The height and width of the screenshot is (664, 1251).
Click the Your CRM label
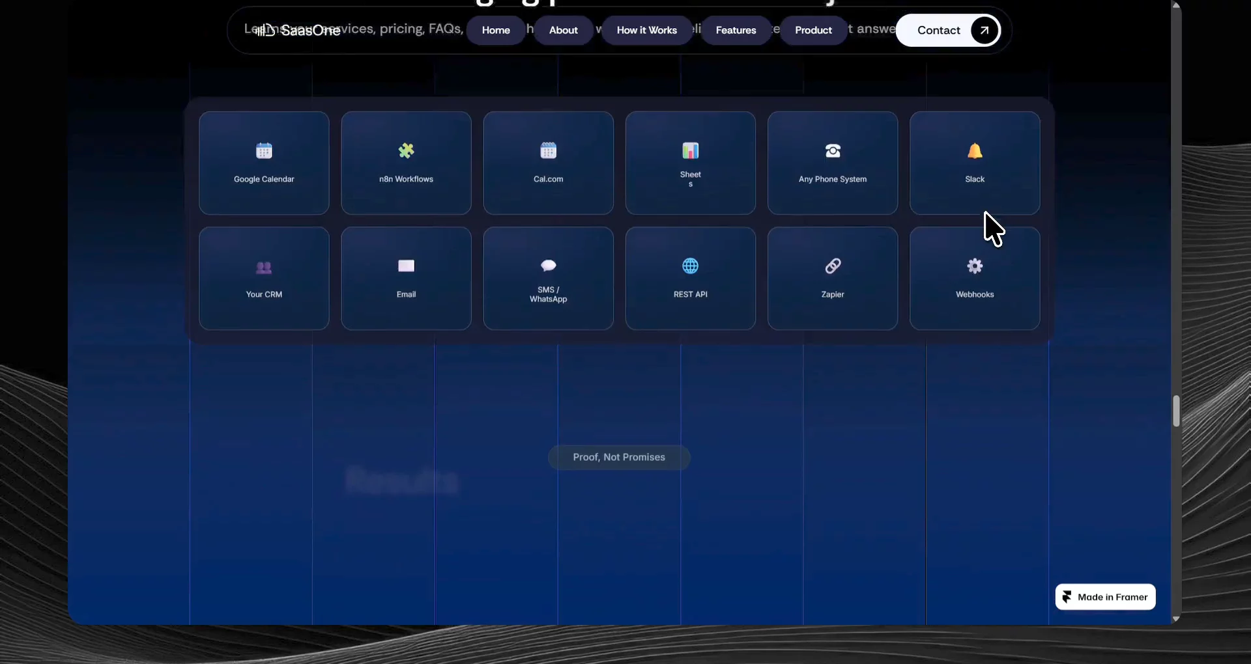click(264, 294)
